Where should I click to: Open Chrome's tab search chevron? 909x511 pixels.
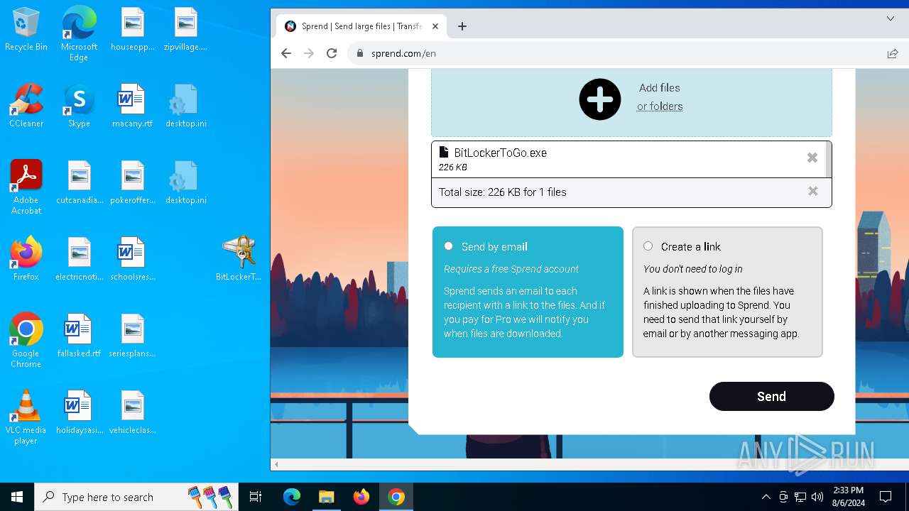tap(891, 18)
